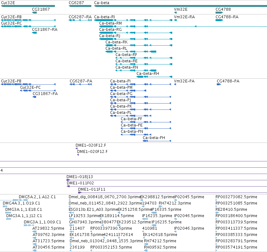Viewport: 267px width, 252px height.
Task: Select transcript label Ca-beta-RM
Action: click(x=110, y=23)
